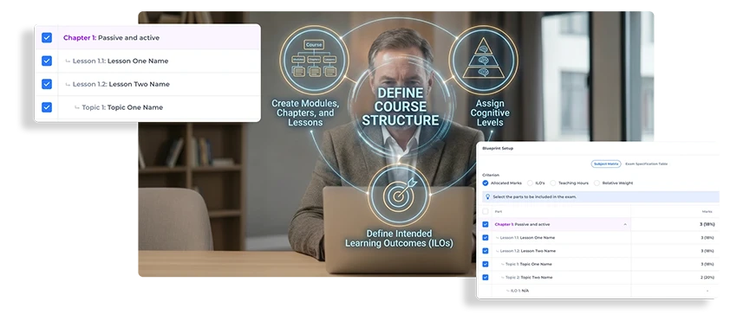
Task: Click 'Define Intended Learning Outcomes (ILOs)' caption
Action: [x=399, y=239]
